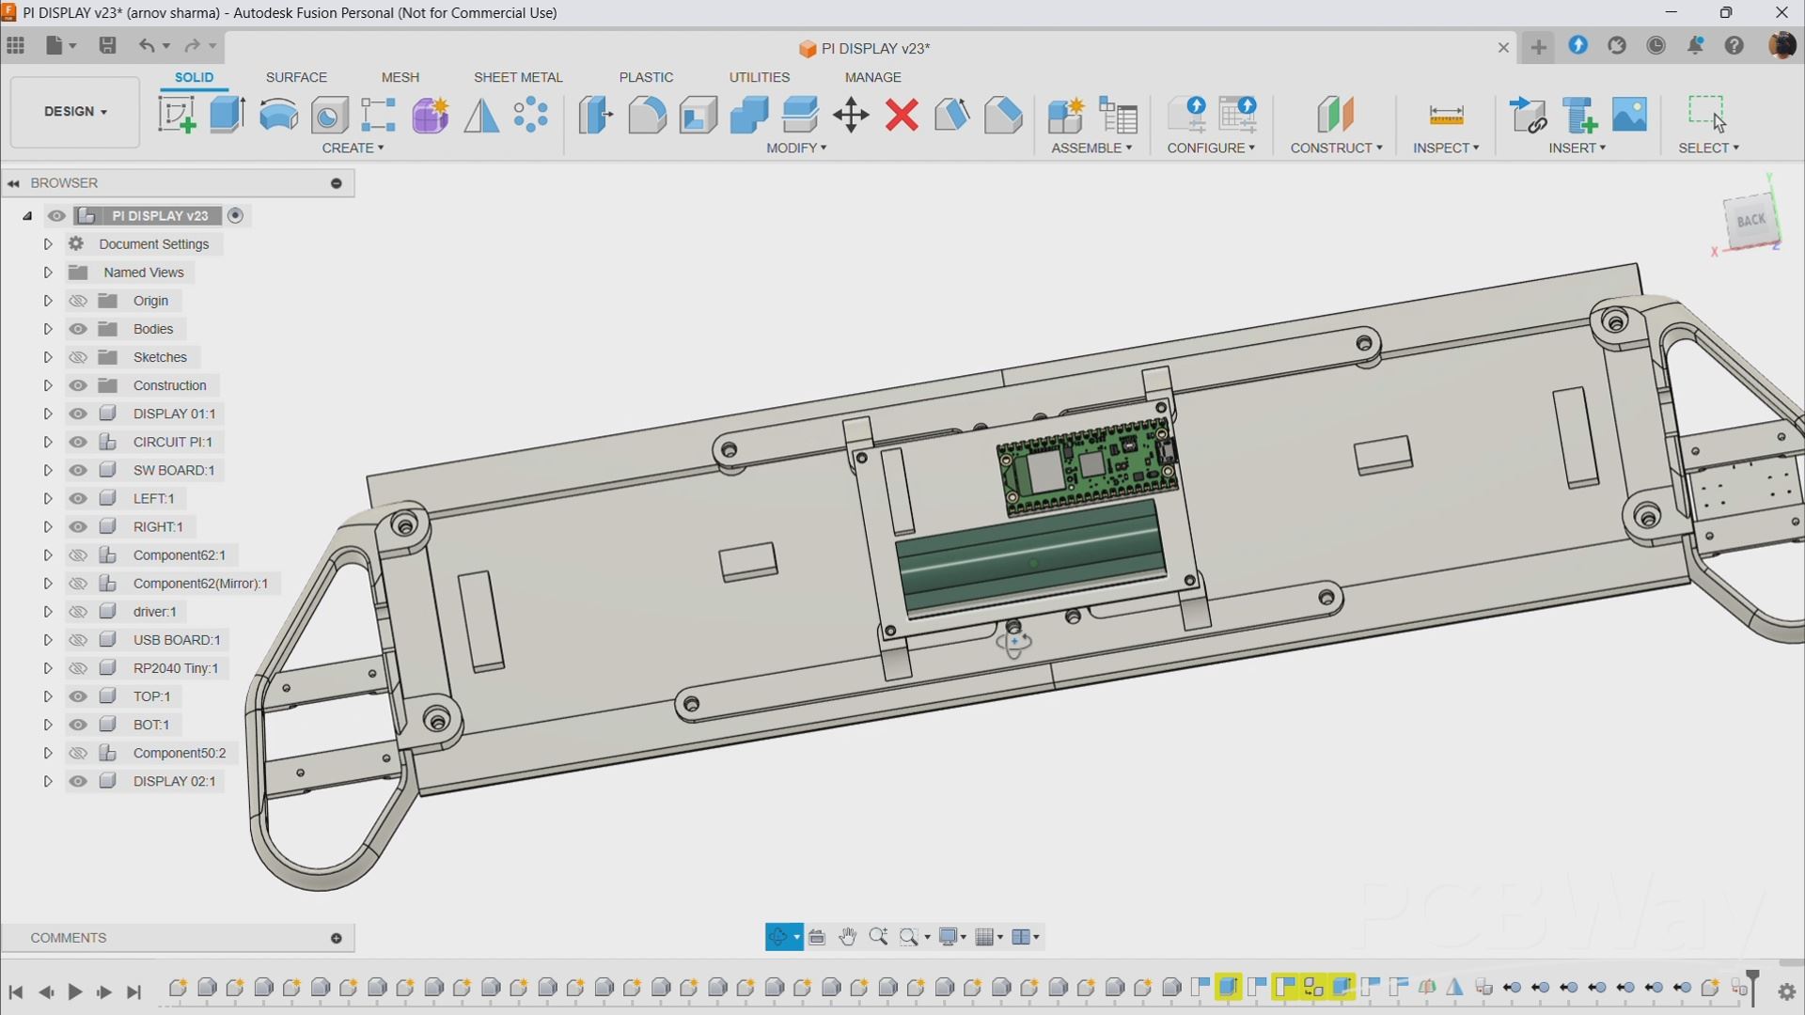Screen dimensions: 1805x1015
Task: Click the Pan hand icon in navigation bar
Action: [848, 937]
